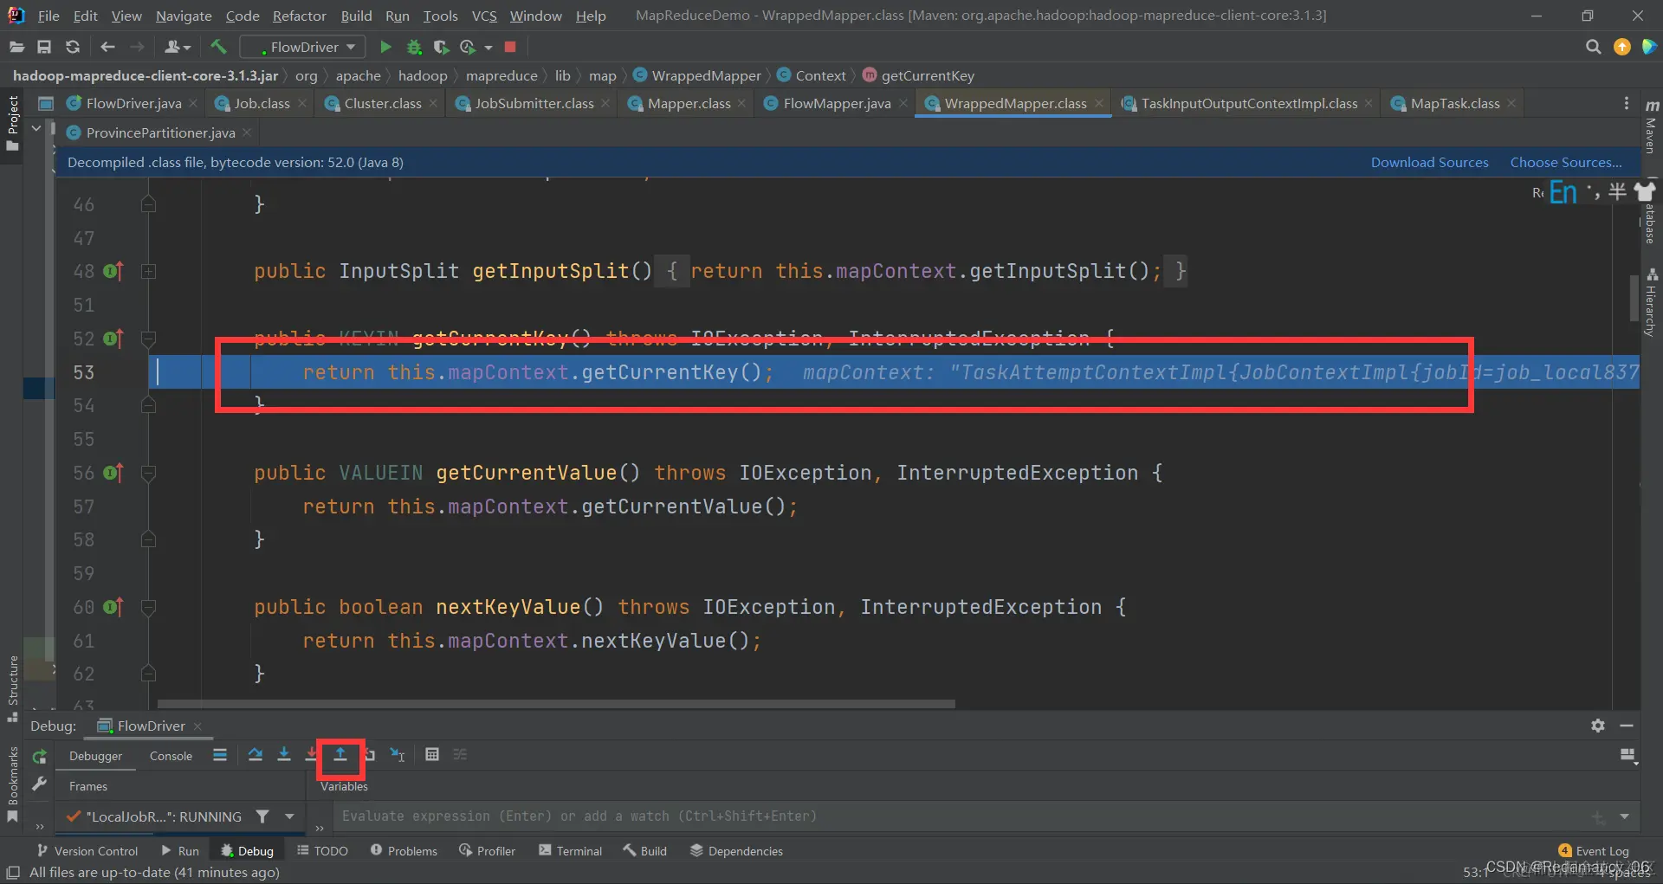Click the Download Sources link
Viewport: 1663px width, 884px height.
(1429, 162)
